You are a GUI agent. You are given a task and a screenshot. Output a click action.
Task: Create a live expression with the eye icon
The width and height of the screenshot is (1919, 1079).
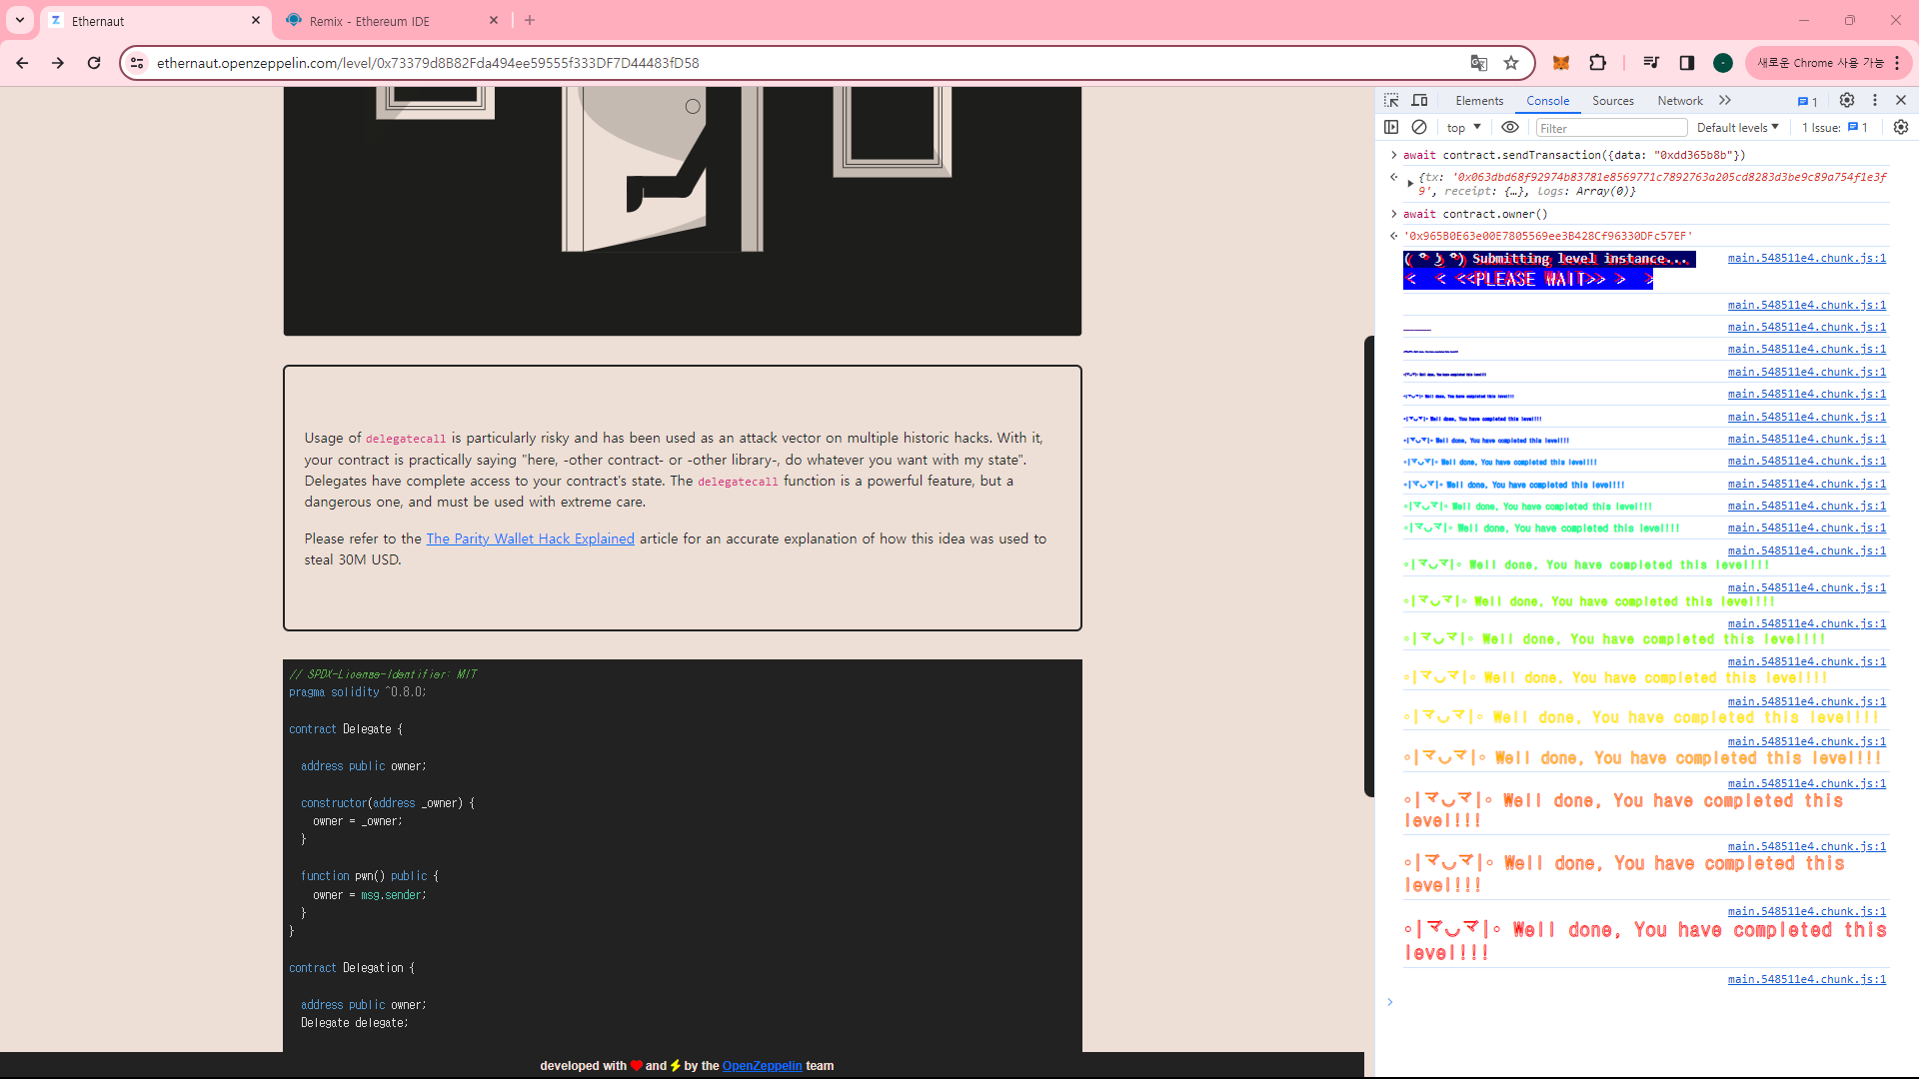pyautogui.click(x=1510, y=127)
